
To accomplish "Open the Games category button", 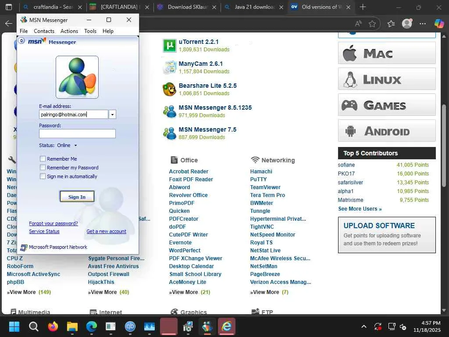I will (387, 105).
